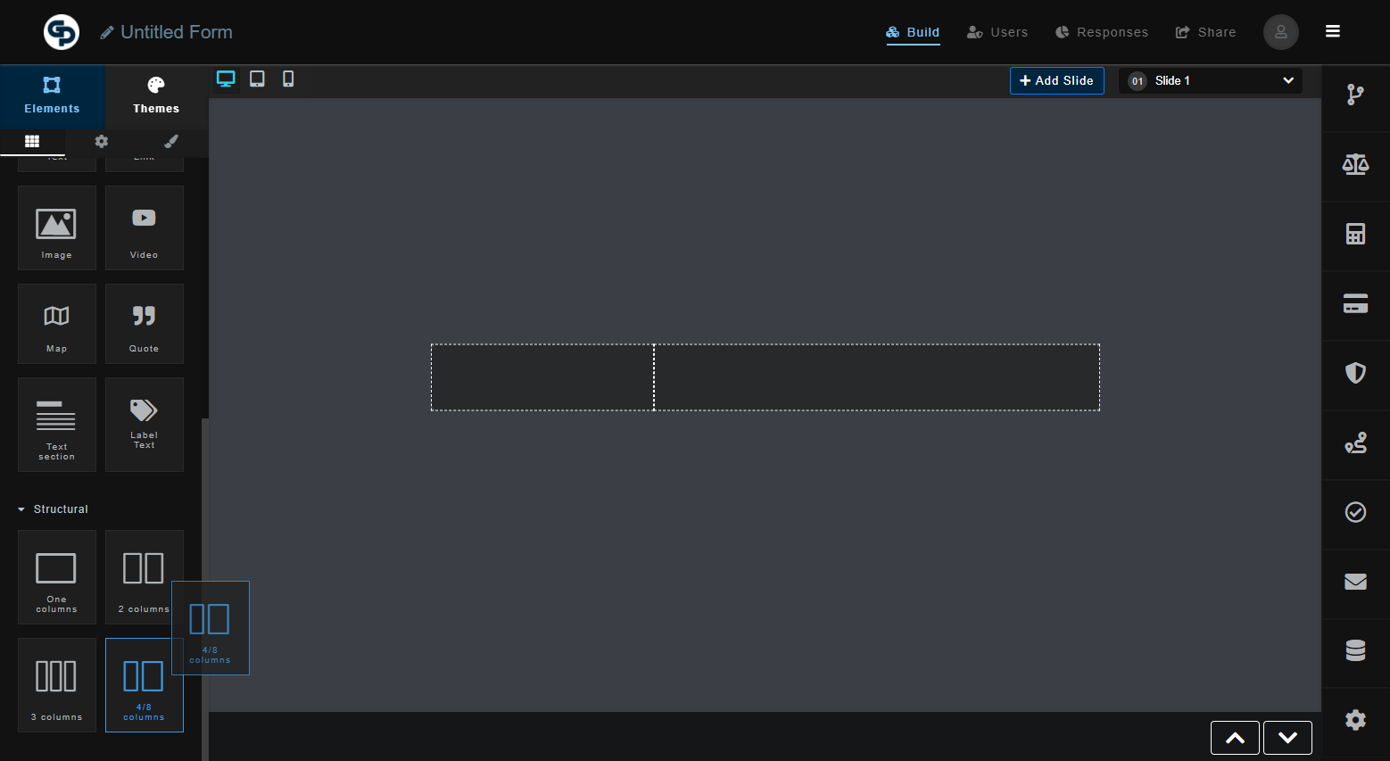
Task: Switch to the Elements panel tab
Action: [x=53, y=96]
